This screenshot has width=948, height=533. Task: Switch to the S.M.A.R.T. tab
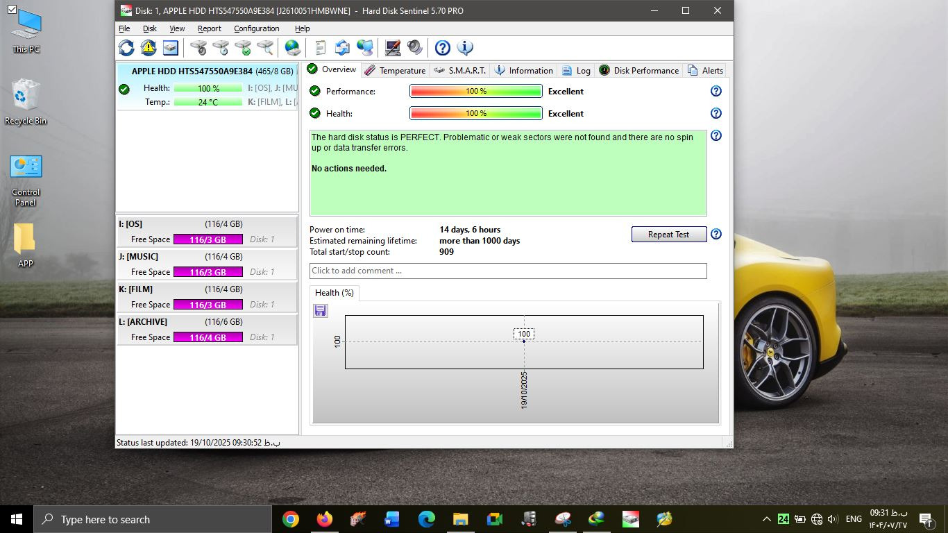459,70
